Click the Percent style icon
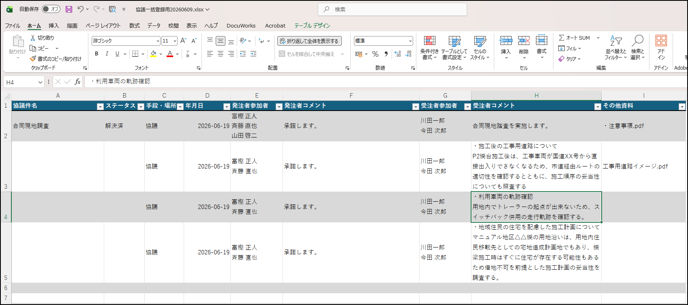 click(375, 54)
